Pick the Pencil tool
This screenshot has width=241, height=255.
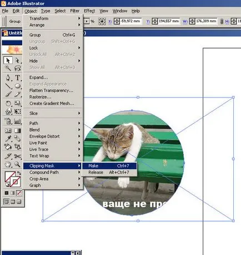click(x=18, y=94)
